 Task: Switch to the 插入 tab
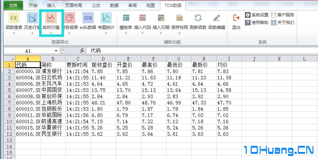[x=51, y=6]
